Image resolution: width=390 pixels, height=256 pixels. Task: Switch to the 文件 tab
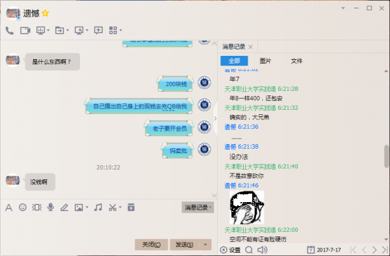[296, 61]
